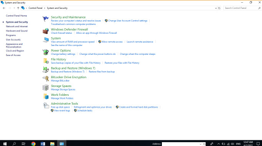Viewport: 262px width, 146px height.
Task: Click Change what the power buttons do
Action: coord(97,54)
